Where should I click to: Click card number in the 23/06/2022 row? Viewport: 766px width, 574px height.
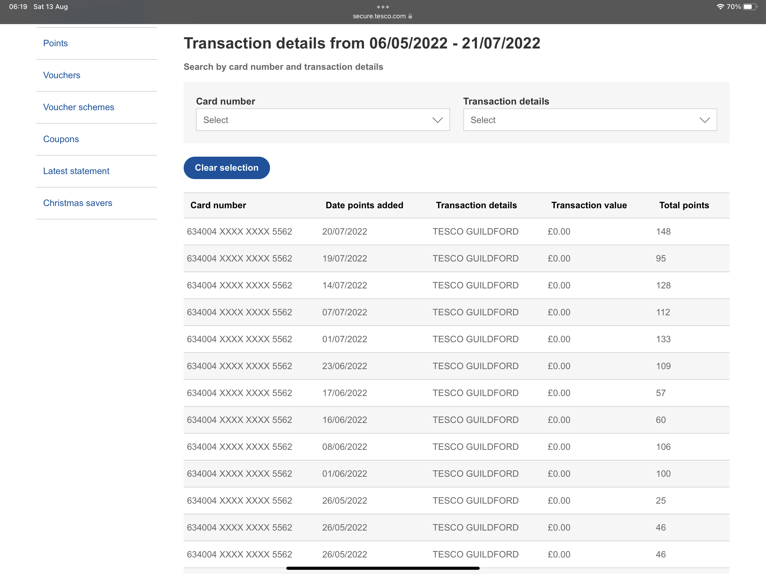point(239,366)
